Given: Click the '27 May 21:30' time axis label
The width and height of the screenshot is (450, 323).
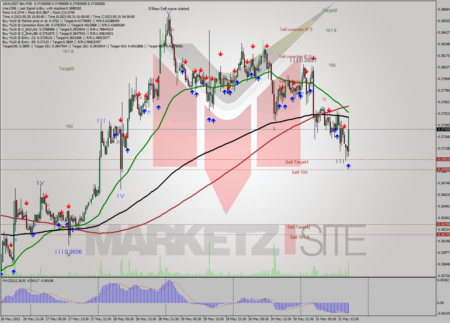Looking at the screenshot, I should tap(101, 319).
